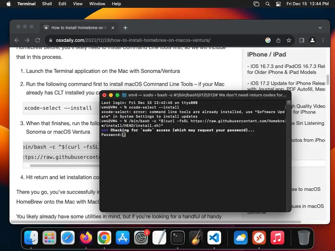335x251 pixels.
Task: Open iOS 17.2 Update for iPhone link
Action: (x=286, y=86)
